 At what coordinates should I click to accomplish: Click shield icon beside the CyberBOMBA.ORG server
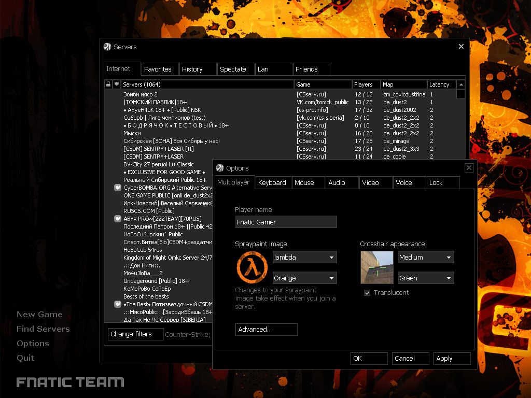tap(118, 188)
